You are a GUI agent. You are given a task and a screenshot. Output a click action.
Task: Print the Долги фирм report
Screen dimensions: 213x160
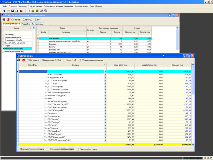(x=19, y=60)
